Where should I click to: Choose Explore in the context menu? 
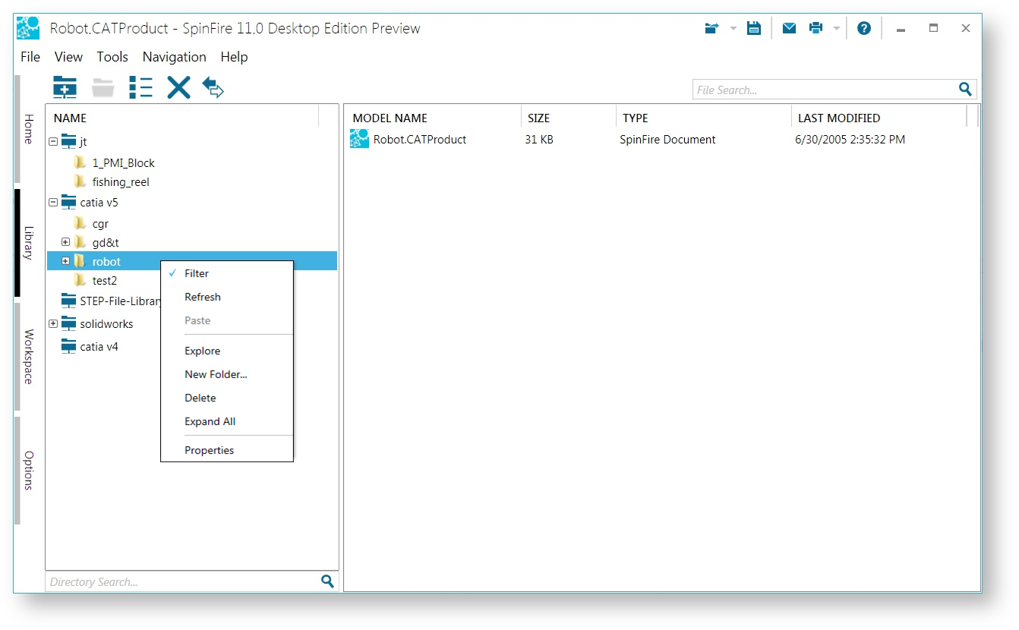click(227, 351)
